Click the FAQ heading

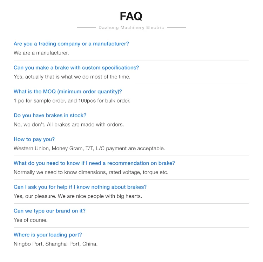coord(131,16)
